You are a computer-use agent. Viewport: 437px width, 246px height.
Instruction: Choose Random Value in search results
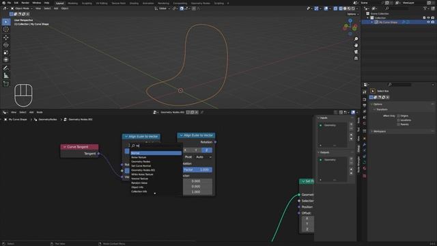click(156, 183)
